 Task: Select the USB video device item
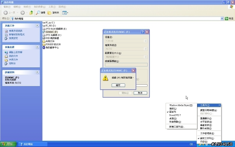coord(51,38)
